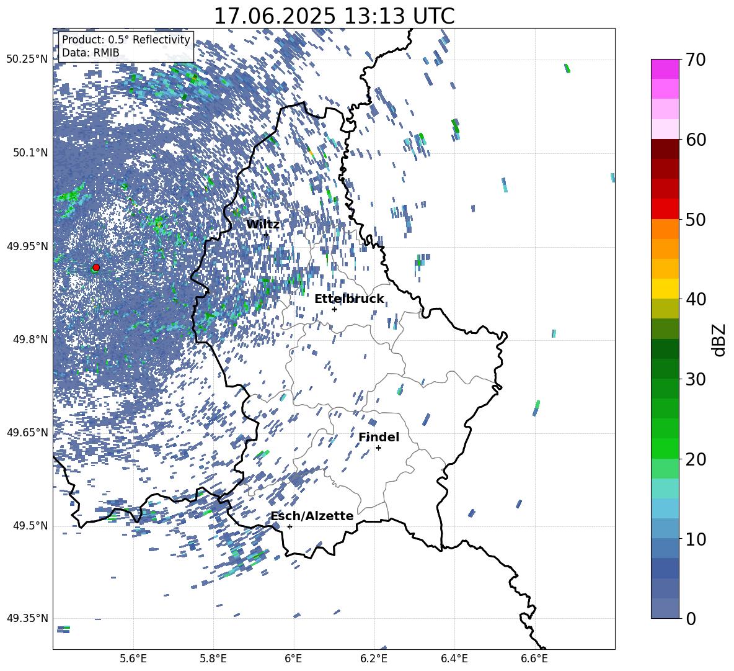The width and height of the screenshot is (734, 671).
Task: Click the Esch/Alzette city label
Action: click(x=312, y=516)
